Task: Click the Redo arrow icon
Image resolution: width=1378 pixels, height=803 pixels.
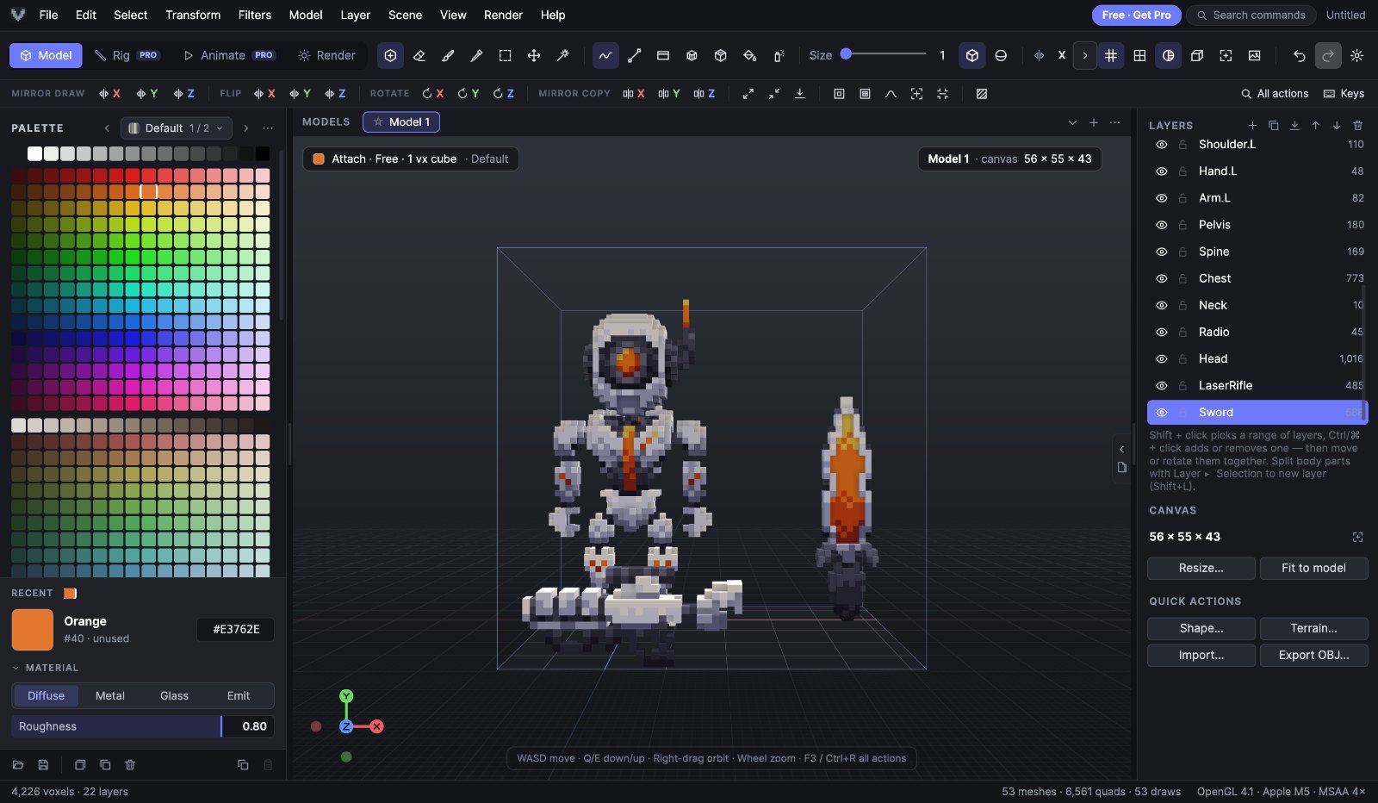Action: pos(1328,55)
